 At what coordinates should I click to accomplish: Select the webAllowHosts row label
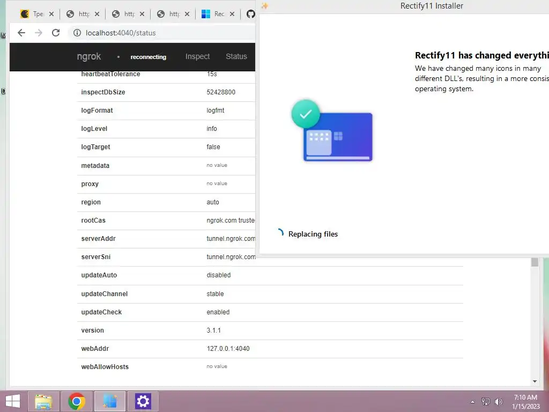click(x=105, y=367)
